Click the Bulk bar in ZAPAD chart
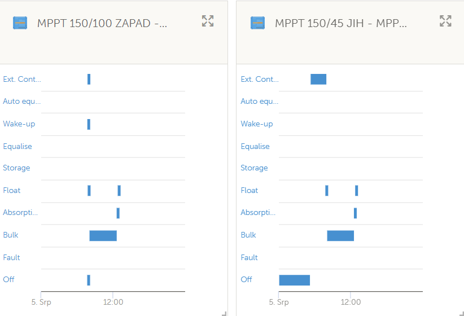 click(x=103, y=236)
